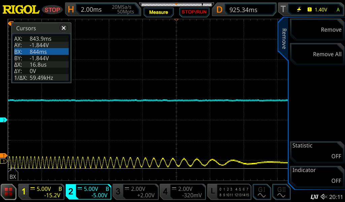Open the Horizontal timebase H settings

point(71,10)
